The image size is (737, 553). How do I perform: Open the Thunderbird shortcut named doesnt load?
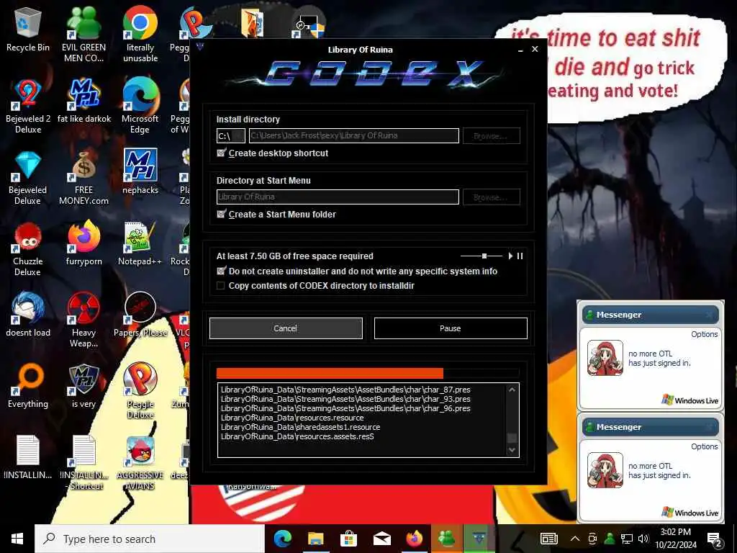point(28,314)
